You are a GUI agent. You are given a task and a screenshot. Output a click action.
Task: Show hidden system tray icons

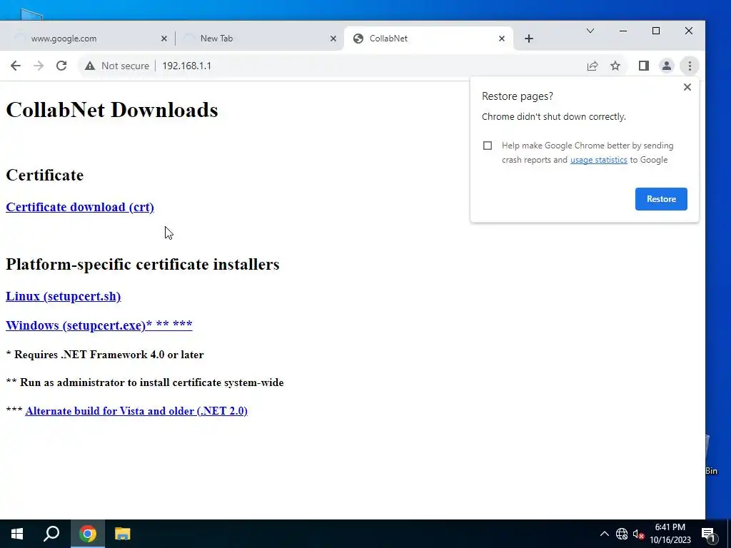604,534
